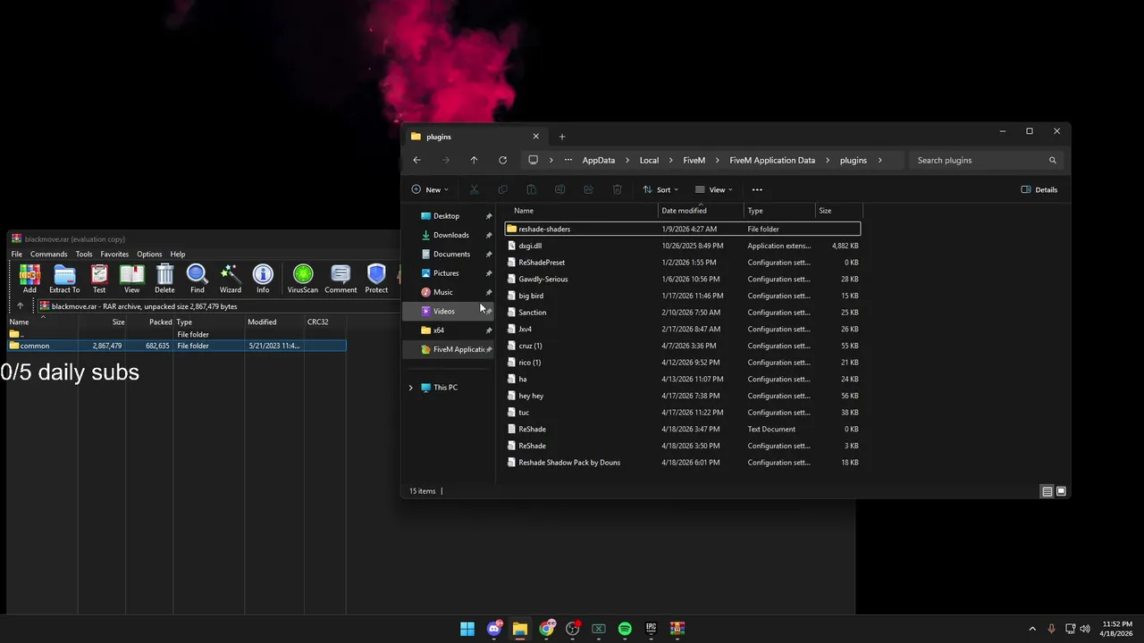
Task: Open the New dropdown in Explorer
Action: tap(430, 189)
